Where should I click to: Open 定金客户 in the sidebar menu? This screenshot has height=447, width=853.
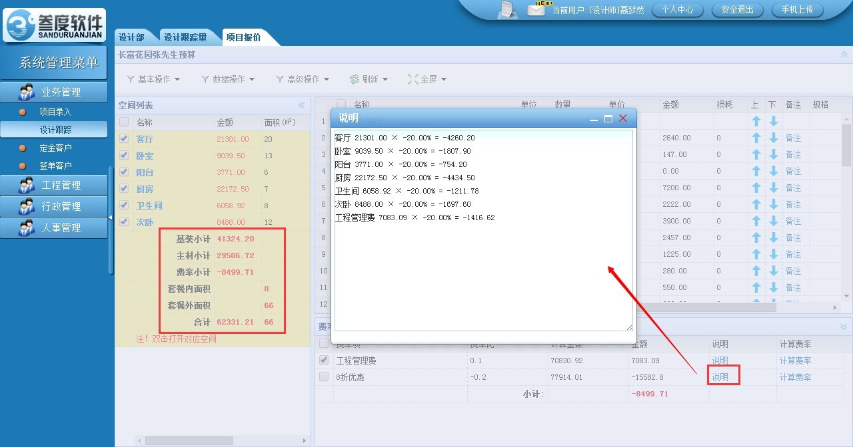pos(55,148)
